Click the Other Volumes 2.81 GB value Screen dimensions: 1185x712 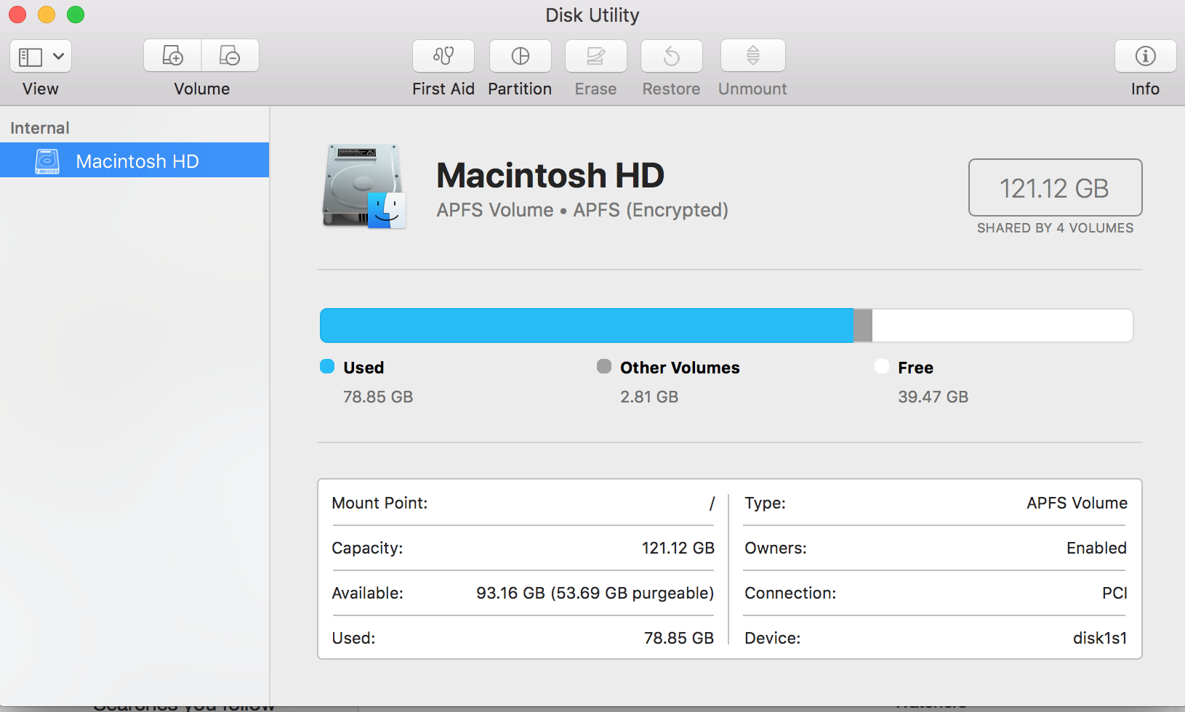point(649,397)
